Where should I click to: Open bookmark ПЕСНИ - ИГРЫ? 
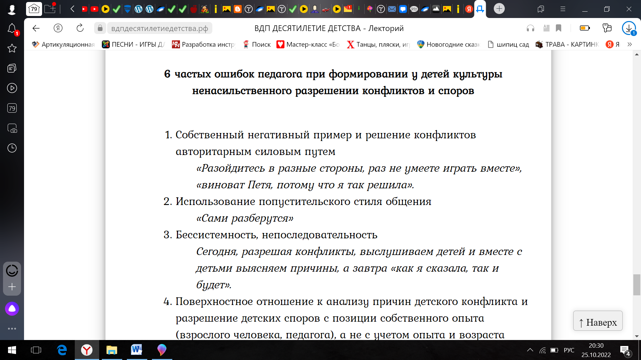[x=134, y=44]
